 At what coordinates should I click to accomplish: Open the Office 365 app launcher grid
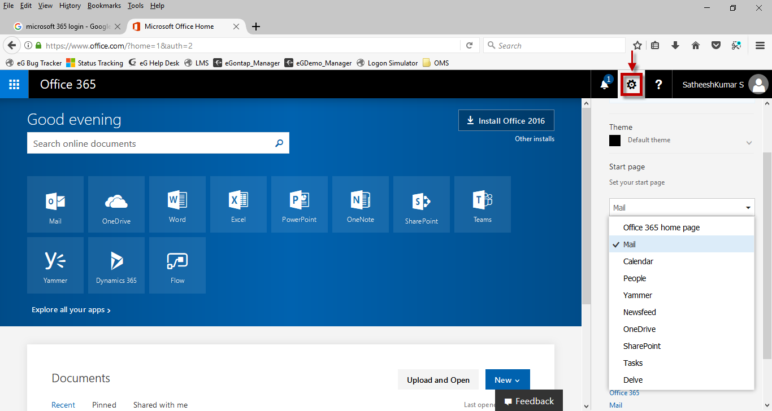pyautogui.click(x=14, y=84)
